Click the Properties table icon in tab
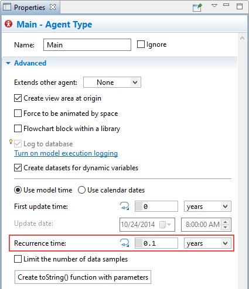 pos(7,7)
